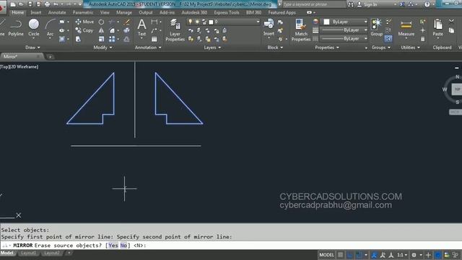Toggle layer freeze sun icon

[x=197, y=22]
